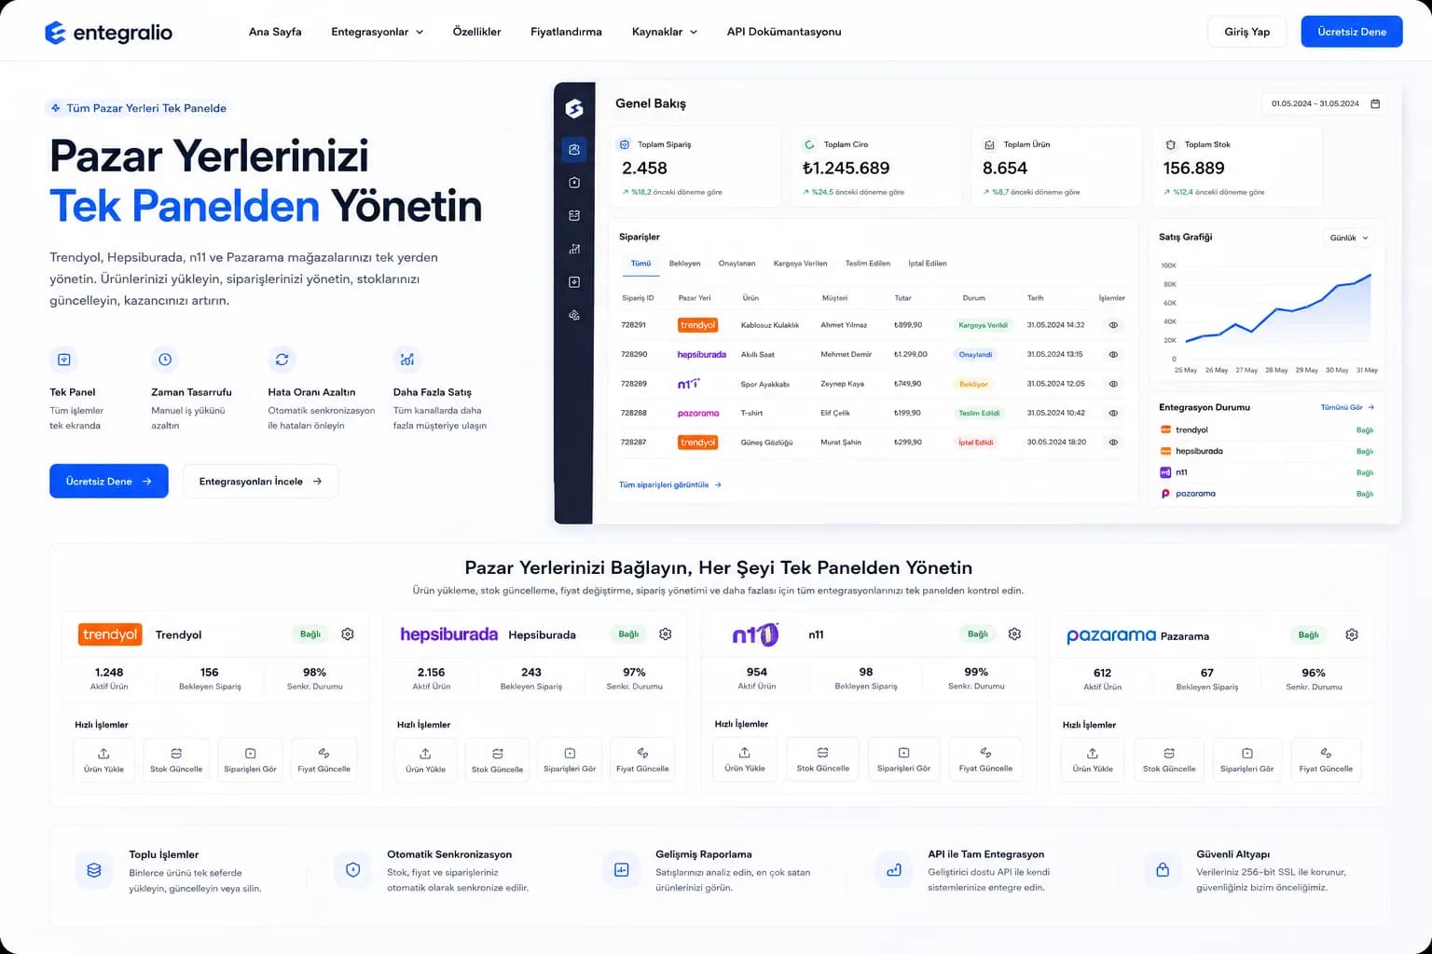
Task: Expand the Kaynaklar nav dropdown
Action: tap(664, 32)
